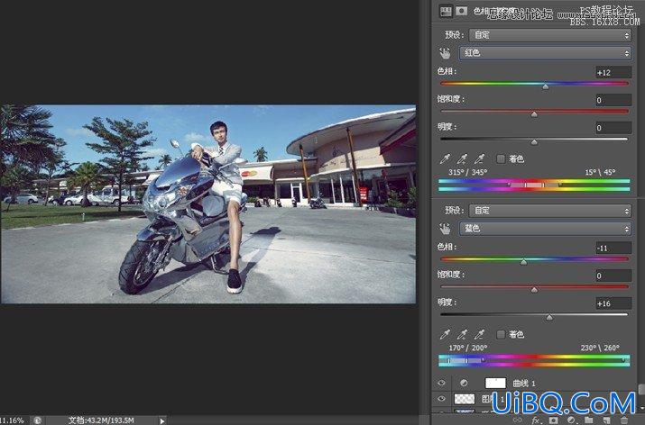Click the 170° / 200° range readout

pos(467,348)
